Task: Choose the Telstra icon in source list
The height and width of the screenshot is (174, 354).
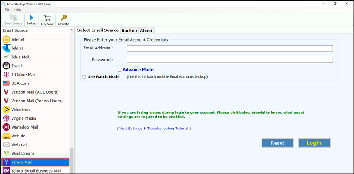Action: [6, 48]
